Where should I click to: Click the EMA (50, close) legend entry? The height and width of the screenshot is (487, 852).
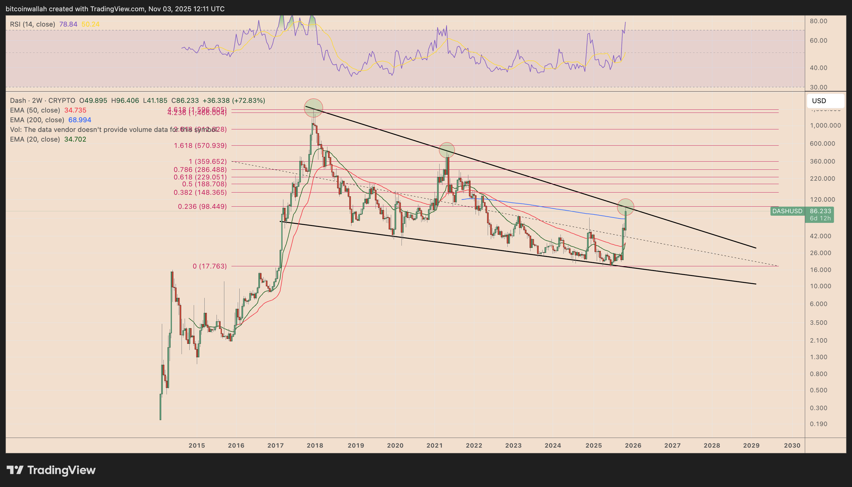tap(34, 110)
